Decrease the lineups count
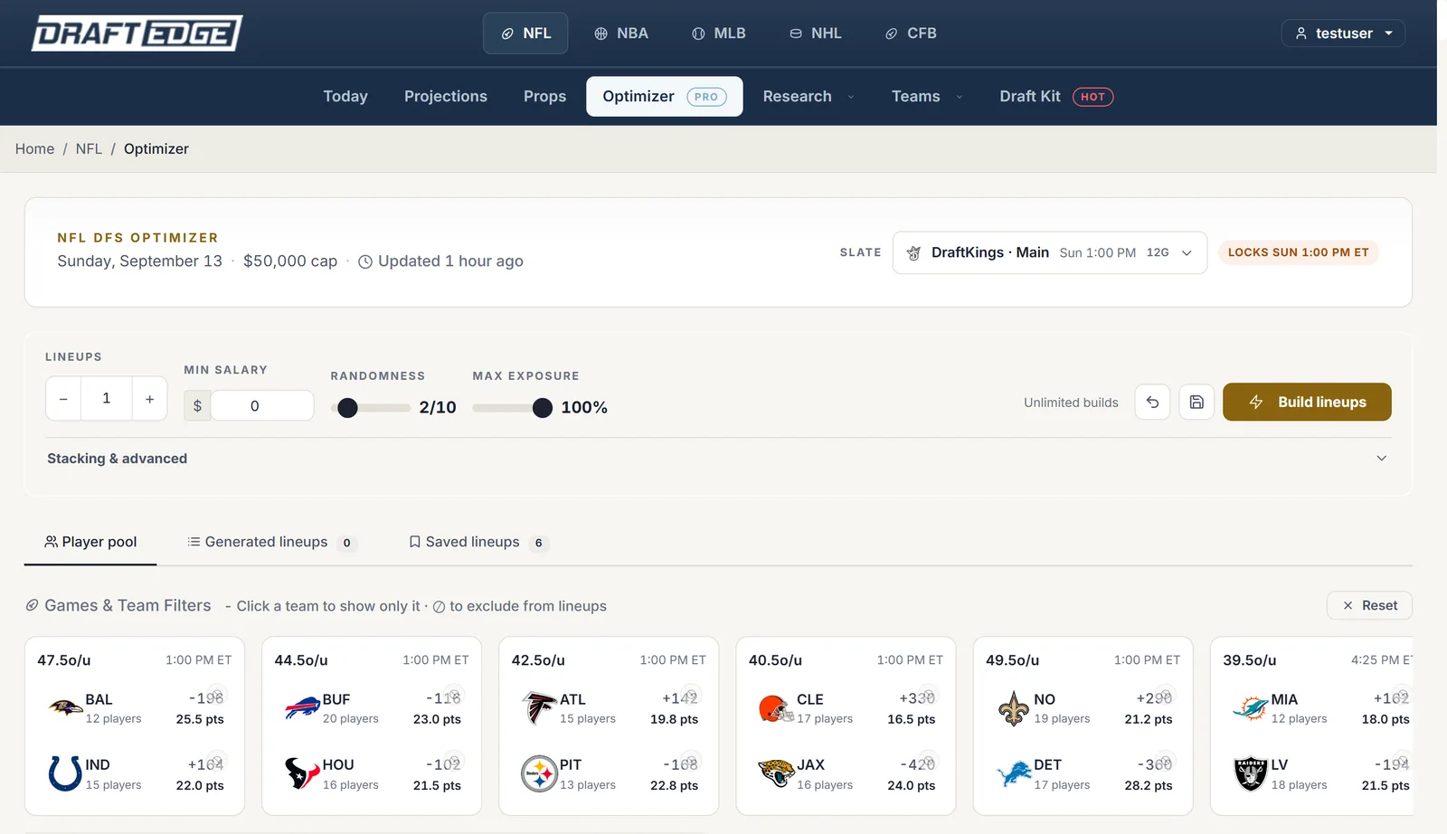Viewport: 1447px width, 834px height. (x=63, y=399)
